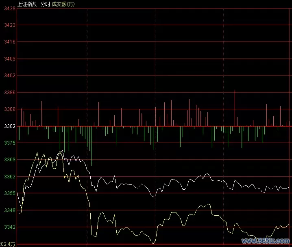Select the green 3355 price axis label
Viewport: 292px width, 247px height.
(x=8, y=193)
